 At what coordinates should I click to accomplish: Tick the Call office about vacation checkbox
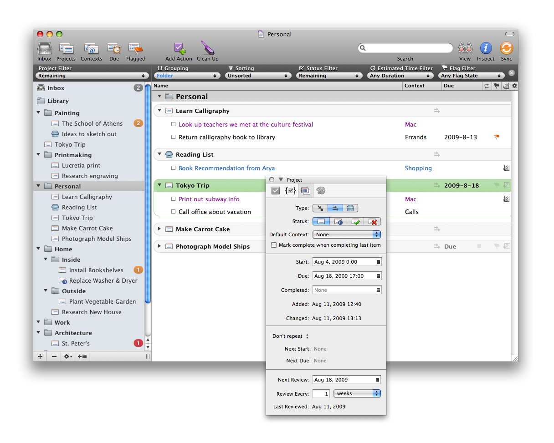tap(173, 212)
